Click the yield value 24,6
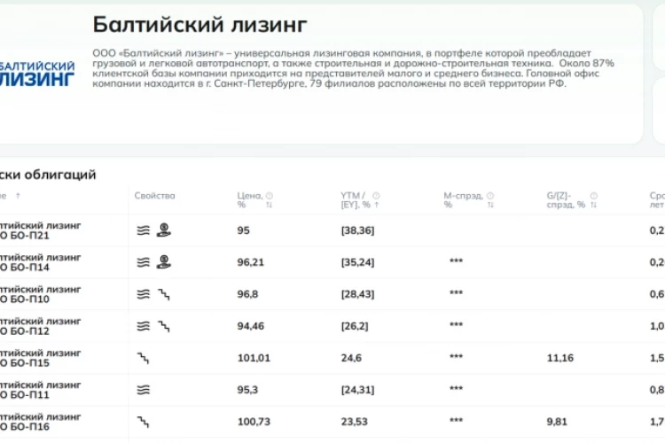The height and width of the screenshot is (443, 665). (x=351, y=358)
